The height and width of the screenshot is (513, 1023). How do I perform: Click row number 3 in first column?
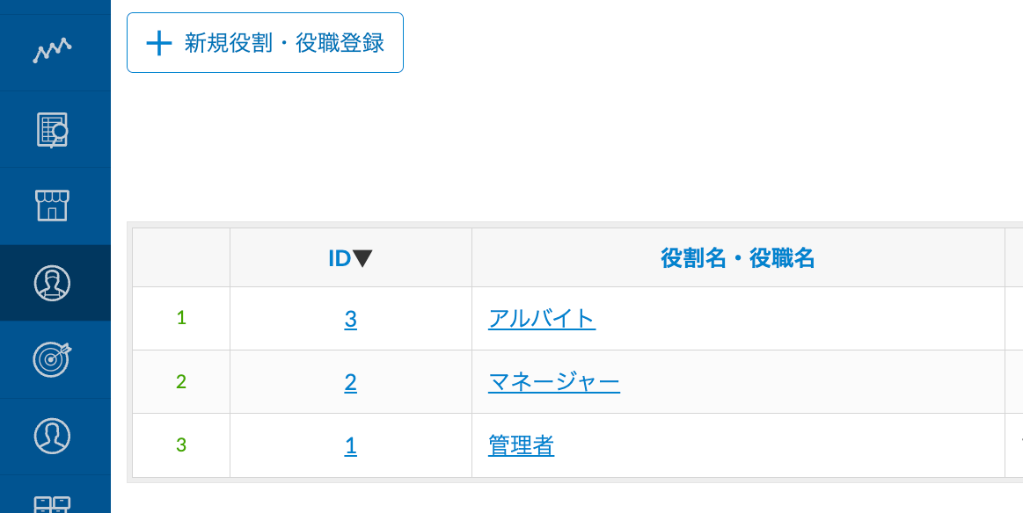coord(181,445)
